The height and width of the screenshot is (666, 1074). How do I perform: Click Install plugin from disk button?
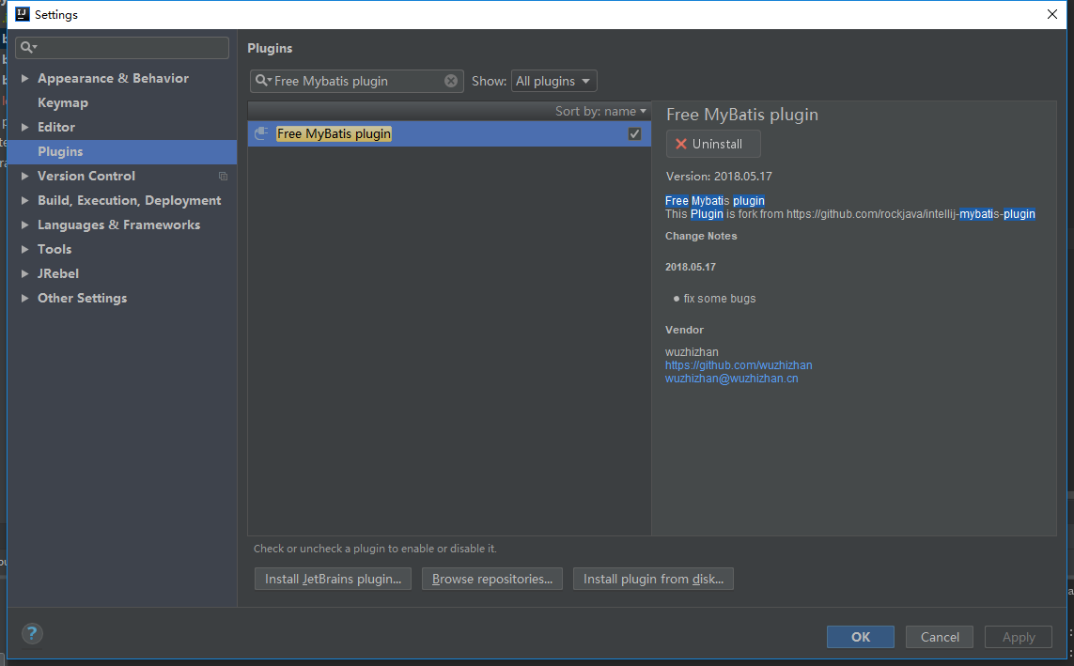(653, 579)
